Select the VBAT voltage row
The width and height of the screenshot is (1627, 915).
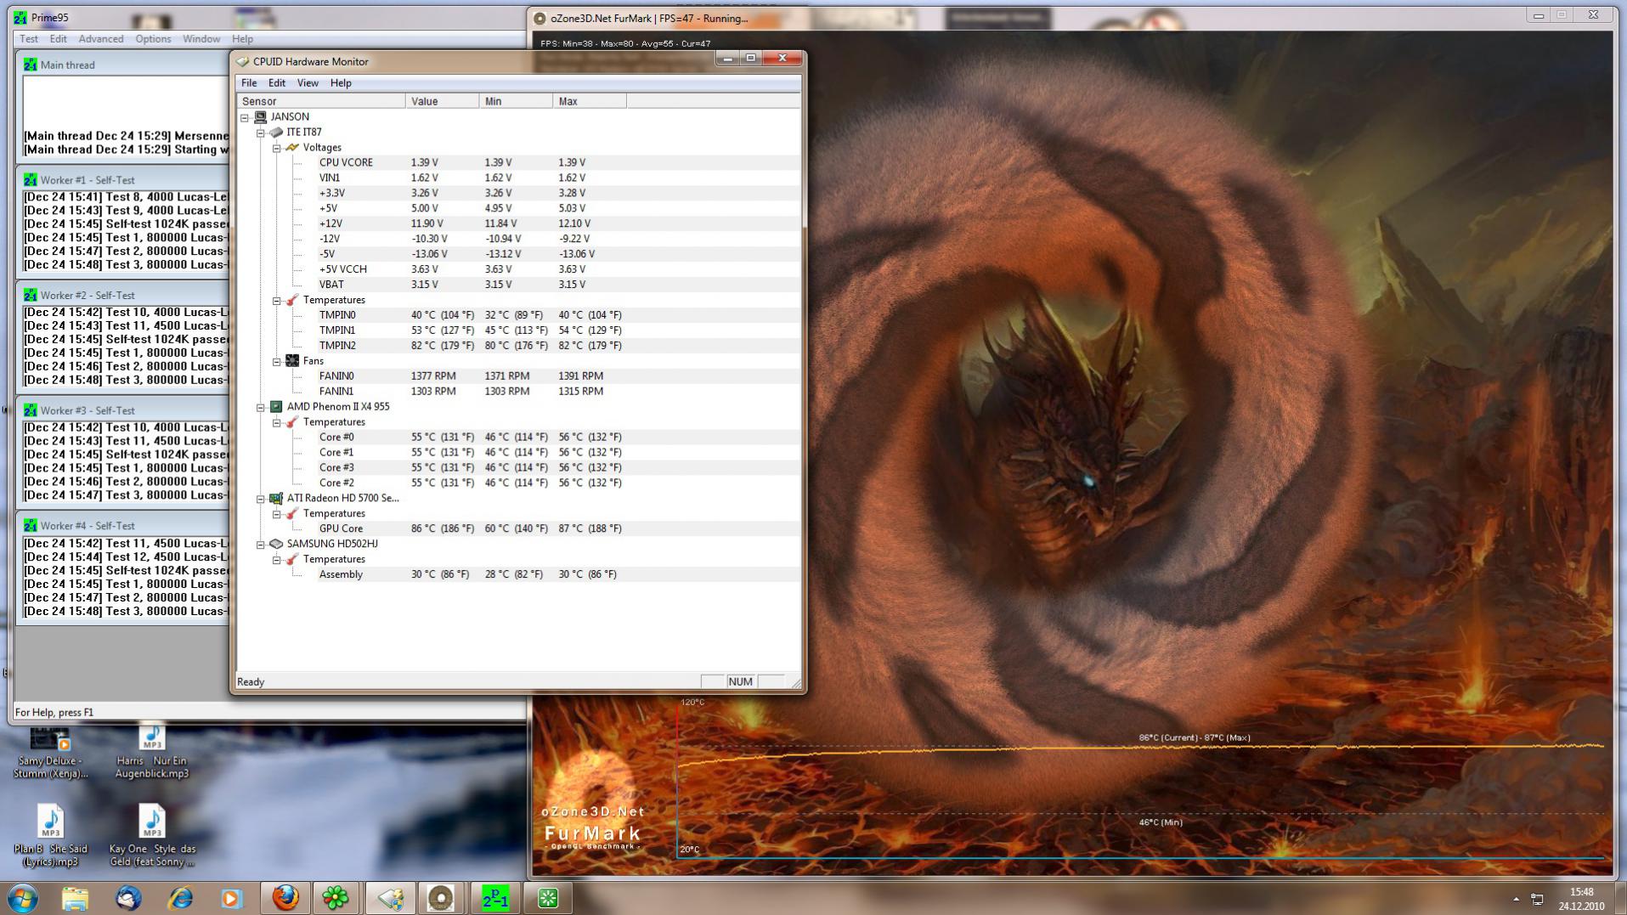[518, 285]
